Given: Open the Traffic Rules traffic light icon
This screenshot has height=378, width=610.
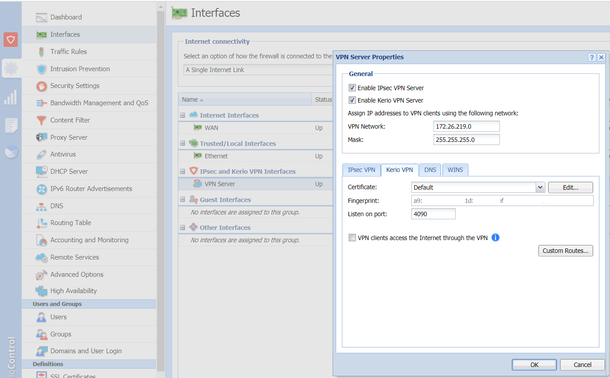Looking at the screenshot, I should [x=42, y=52].
